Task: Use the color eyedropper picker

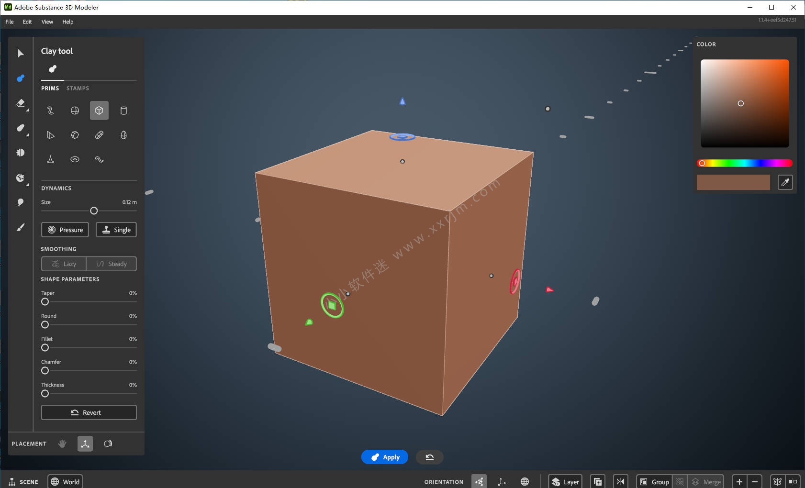Action: point(784,182)
